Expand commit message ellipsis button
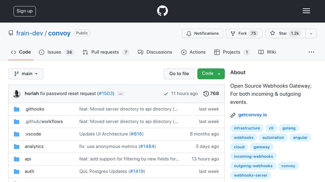 point(121,94)
